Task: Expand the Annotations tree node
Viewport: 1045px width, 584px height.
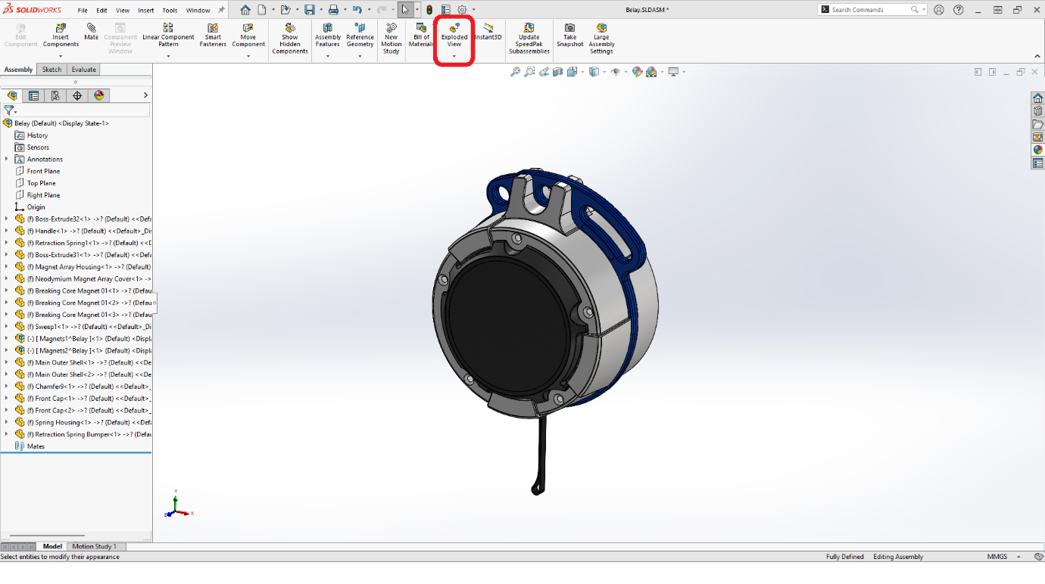Action: [x=8, y=159]
